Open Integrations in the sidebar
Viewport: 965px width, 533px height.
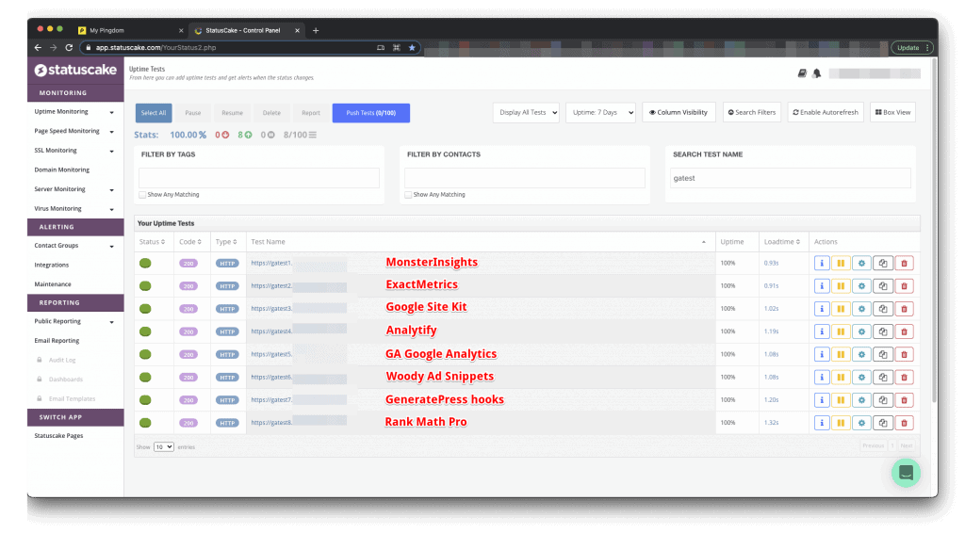point(52,265)
